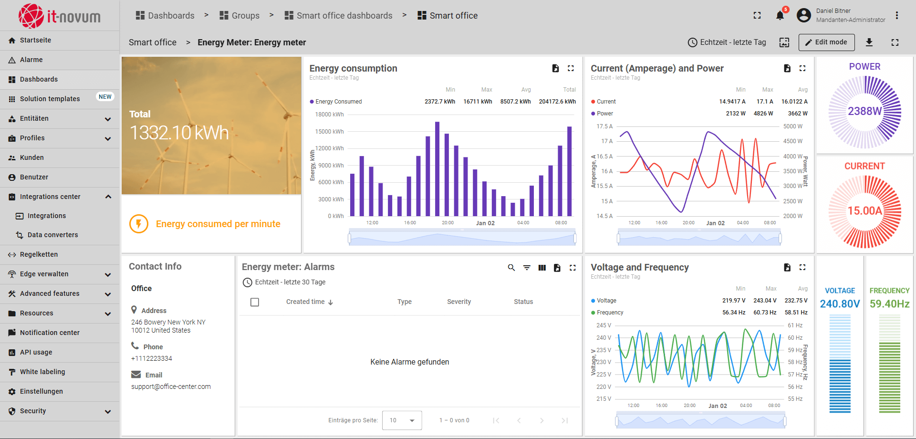Screen dimensions: 916x439
Task: Toggle Frequency series in legend
Action: click(609, 313)
